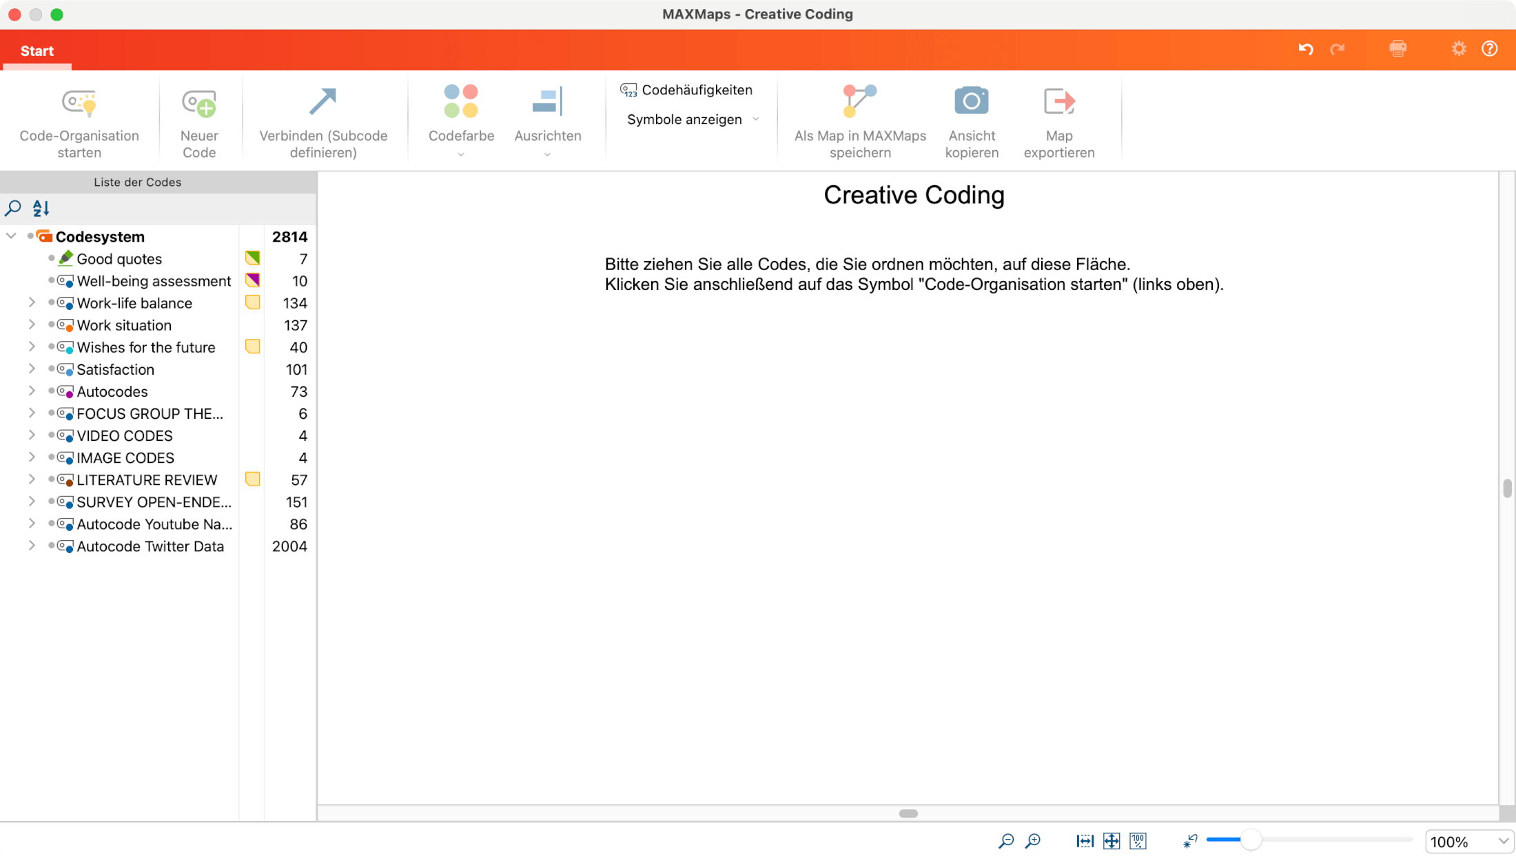Click Code-Organisation starten icon
The width and height of the screenshot is (1516, 861).
point(79,103)
